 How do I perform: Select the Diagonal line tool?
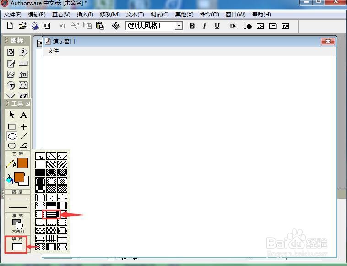(x=24, y=136)
